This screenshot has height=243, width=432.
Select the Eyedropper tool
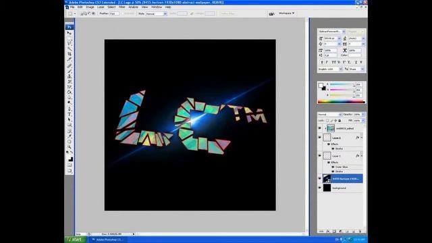pyautogui.click(x=70, y=136)
